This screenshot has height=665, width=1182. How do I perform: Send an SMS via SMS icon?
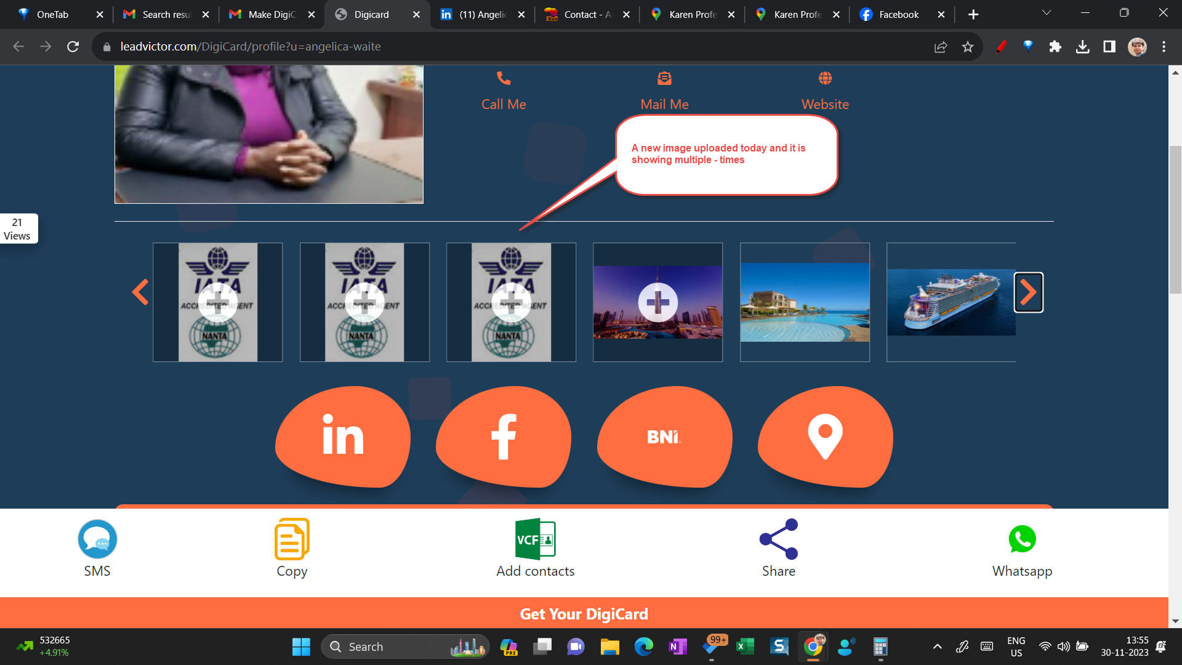97,539
